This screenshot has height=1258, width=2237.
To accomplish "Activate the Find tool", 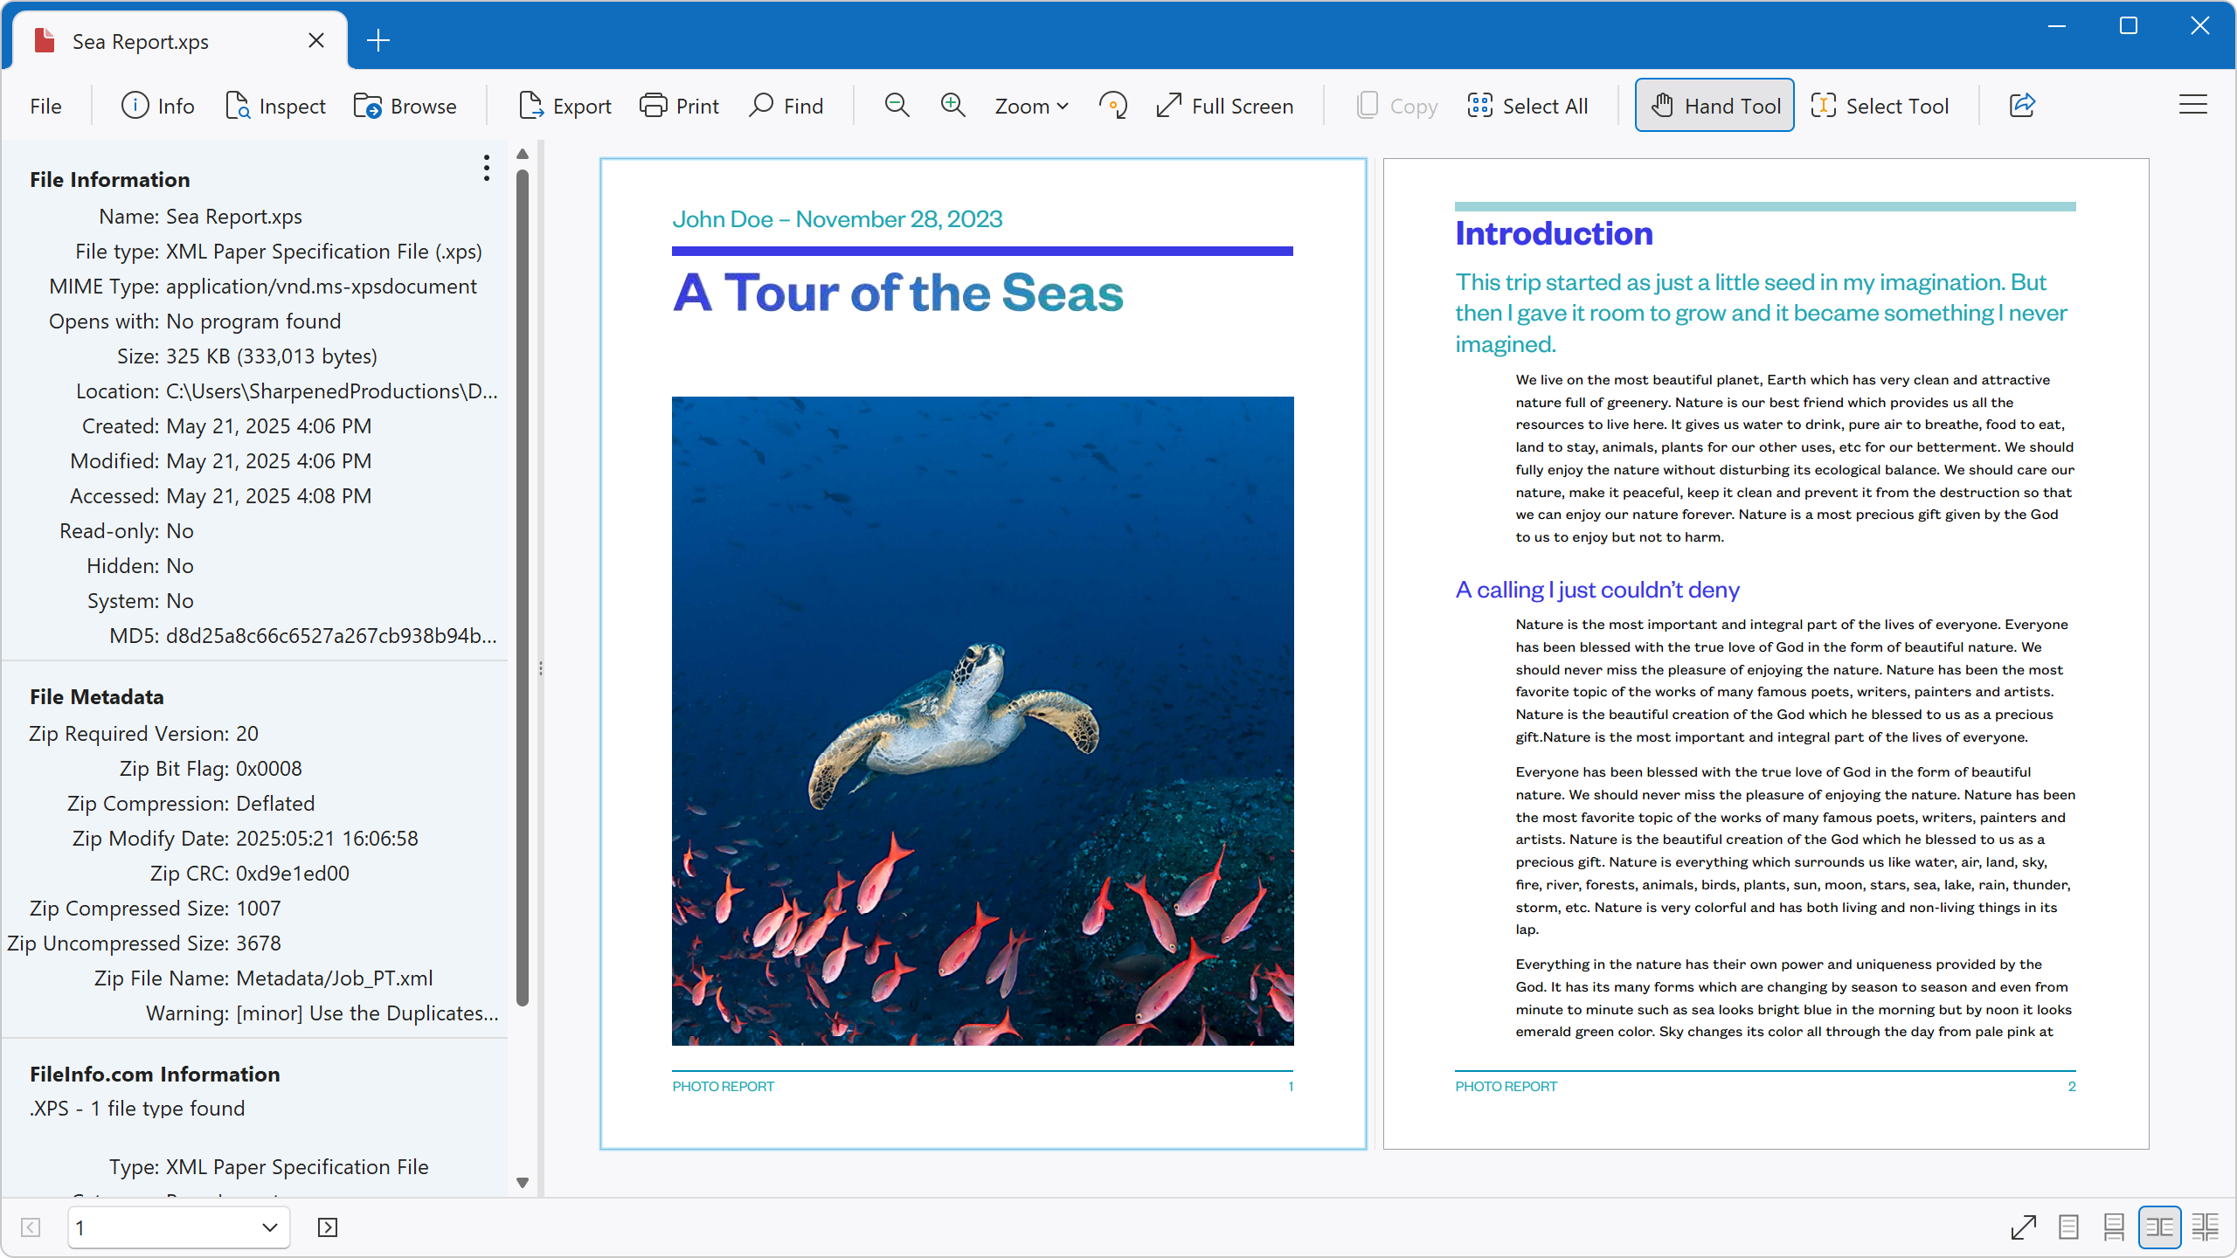I will coord(786,105).
